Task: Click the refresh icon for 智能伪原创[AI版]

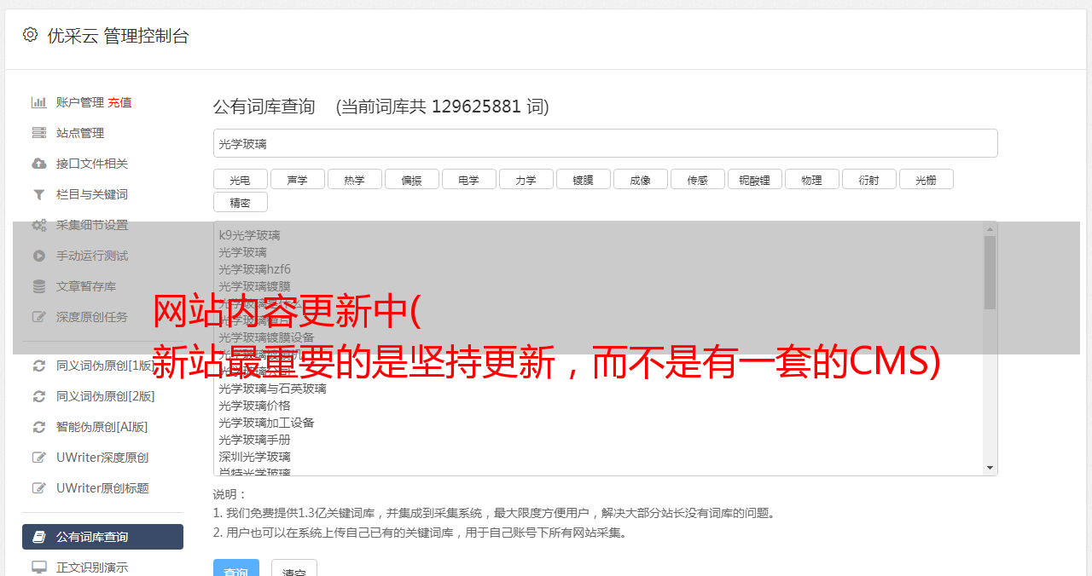Action: click(x=38, y=427)
